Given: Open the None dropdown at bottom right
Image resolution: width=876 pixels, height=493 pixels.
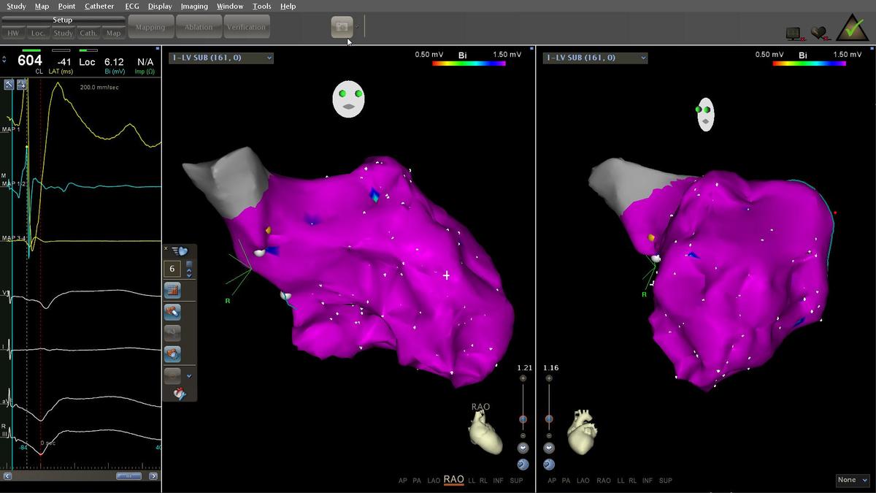Looking at the screenshot, I should (852, 480).
